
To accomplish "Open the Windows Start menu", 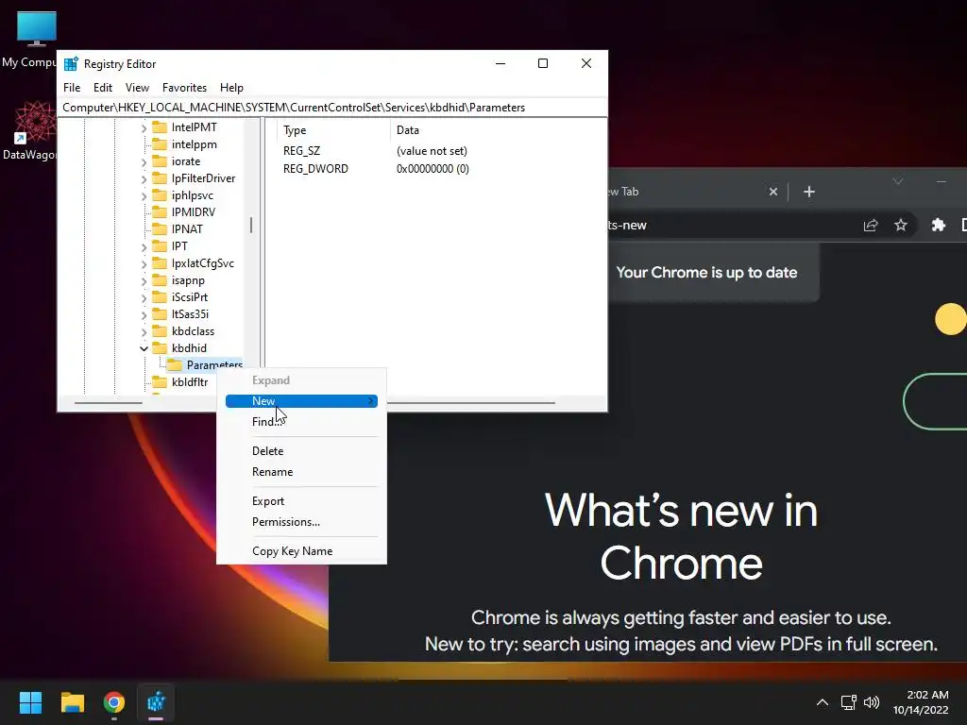I will coord(30,702).
